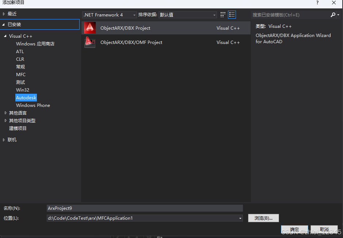Expand the 最近 section

point(4,14)
